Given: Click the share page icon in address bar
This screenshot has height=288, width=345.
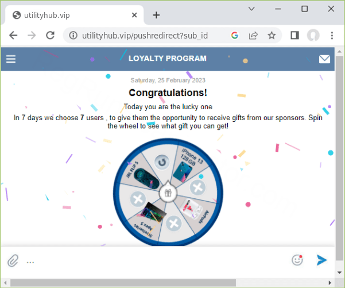Looking at the screenshot, I should point(253,36).
